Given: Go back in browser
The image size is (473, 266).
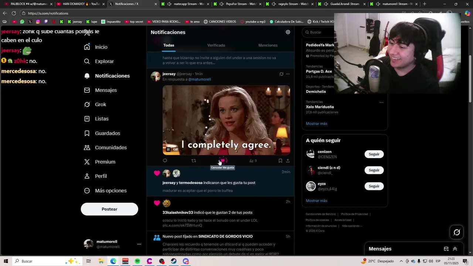Looking at the screenshot, I should tap(5, 13).
